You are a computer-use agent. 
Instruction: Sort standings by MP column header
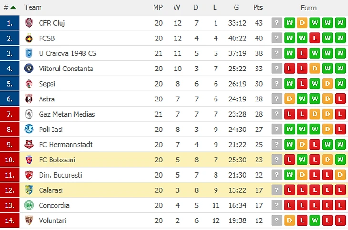[158, 7]
